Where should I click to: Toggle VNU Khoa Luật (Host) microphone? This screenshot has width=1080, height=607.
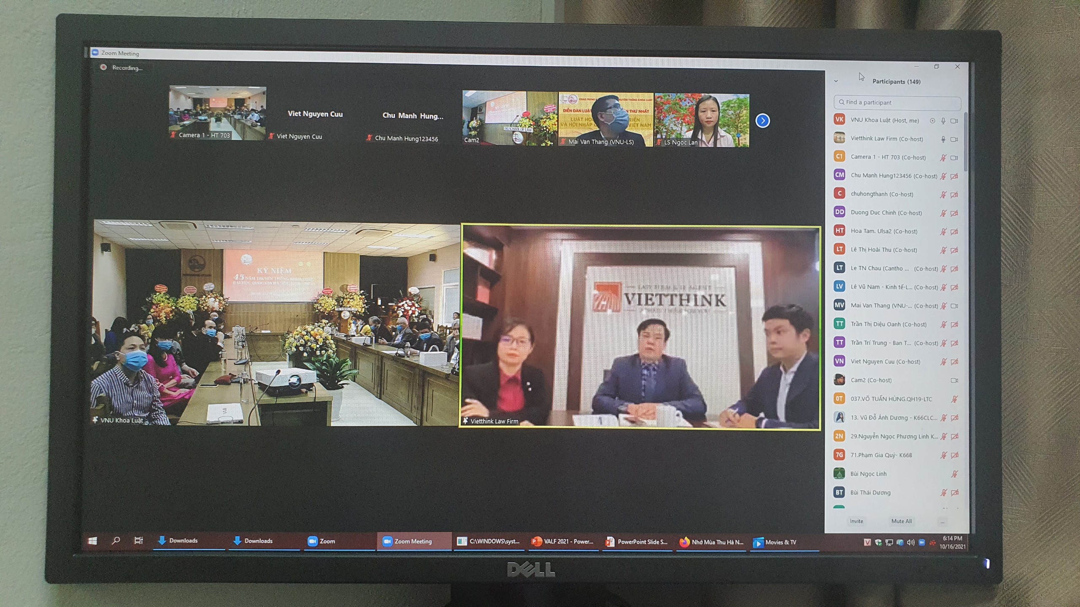pos(943,121)
